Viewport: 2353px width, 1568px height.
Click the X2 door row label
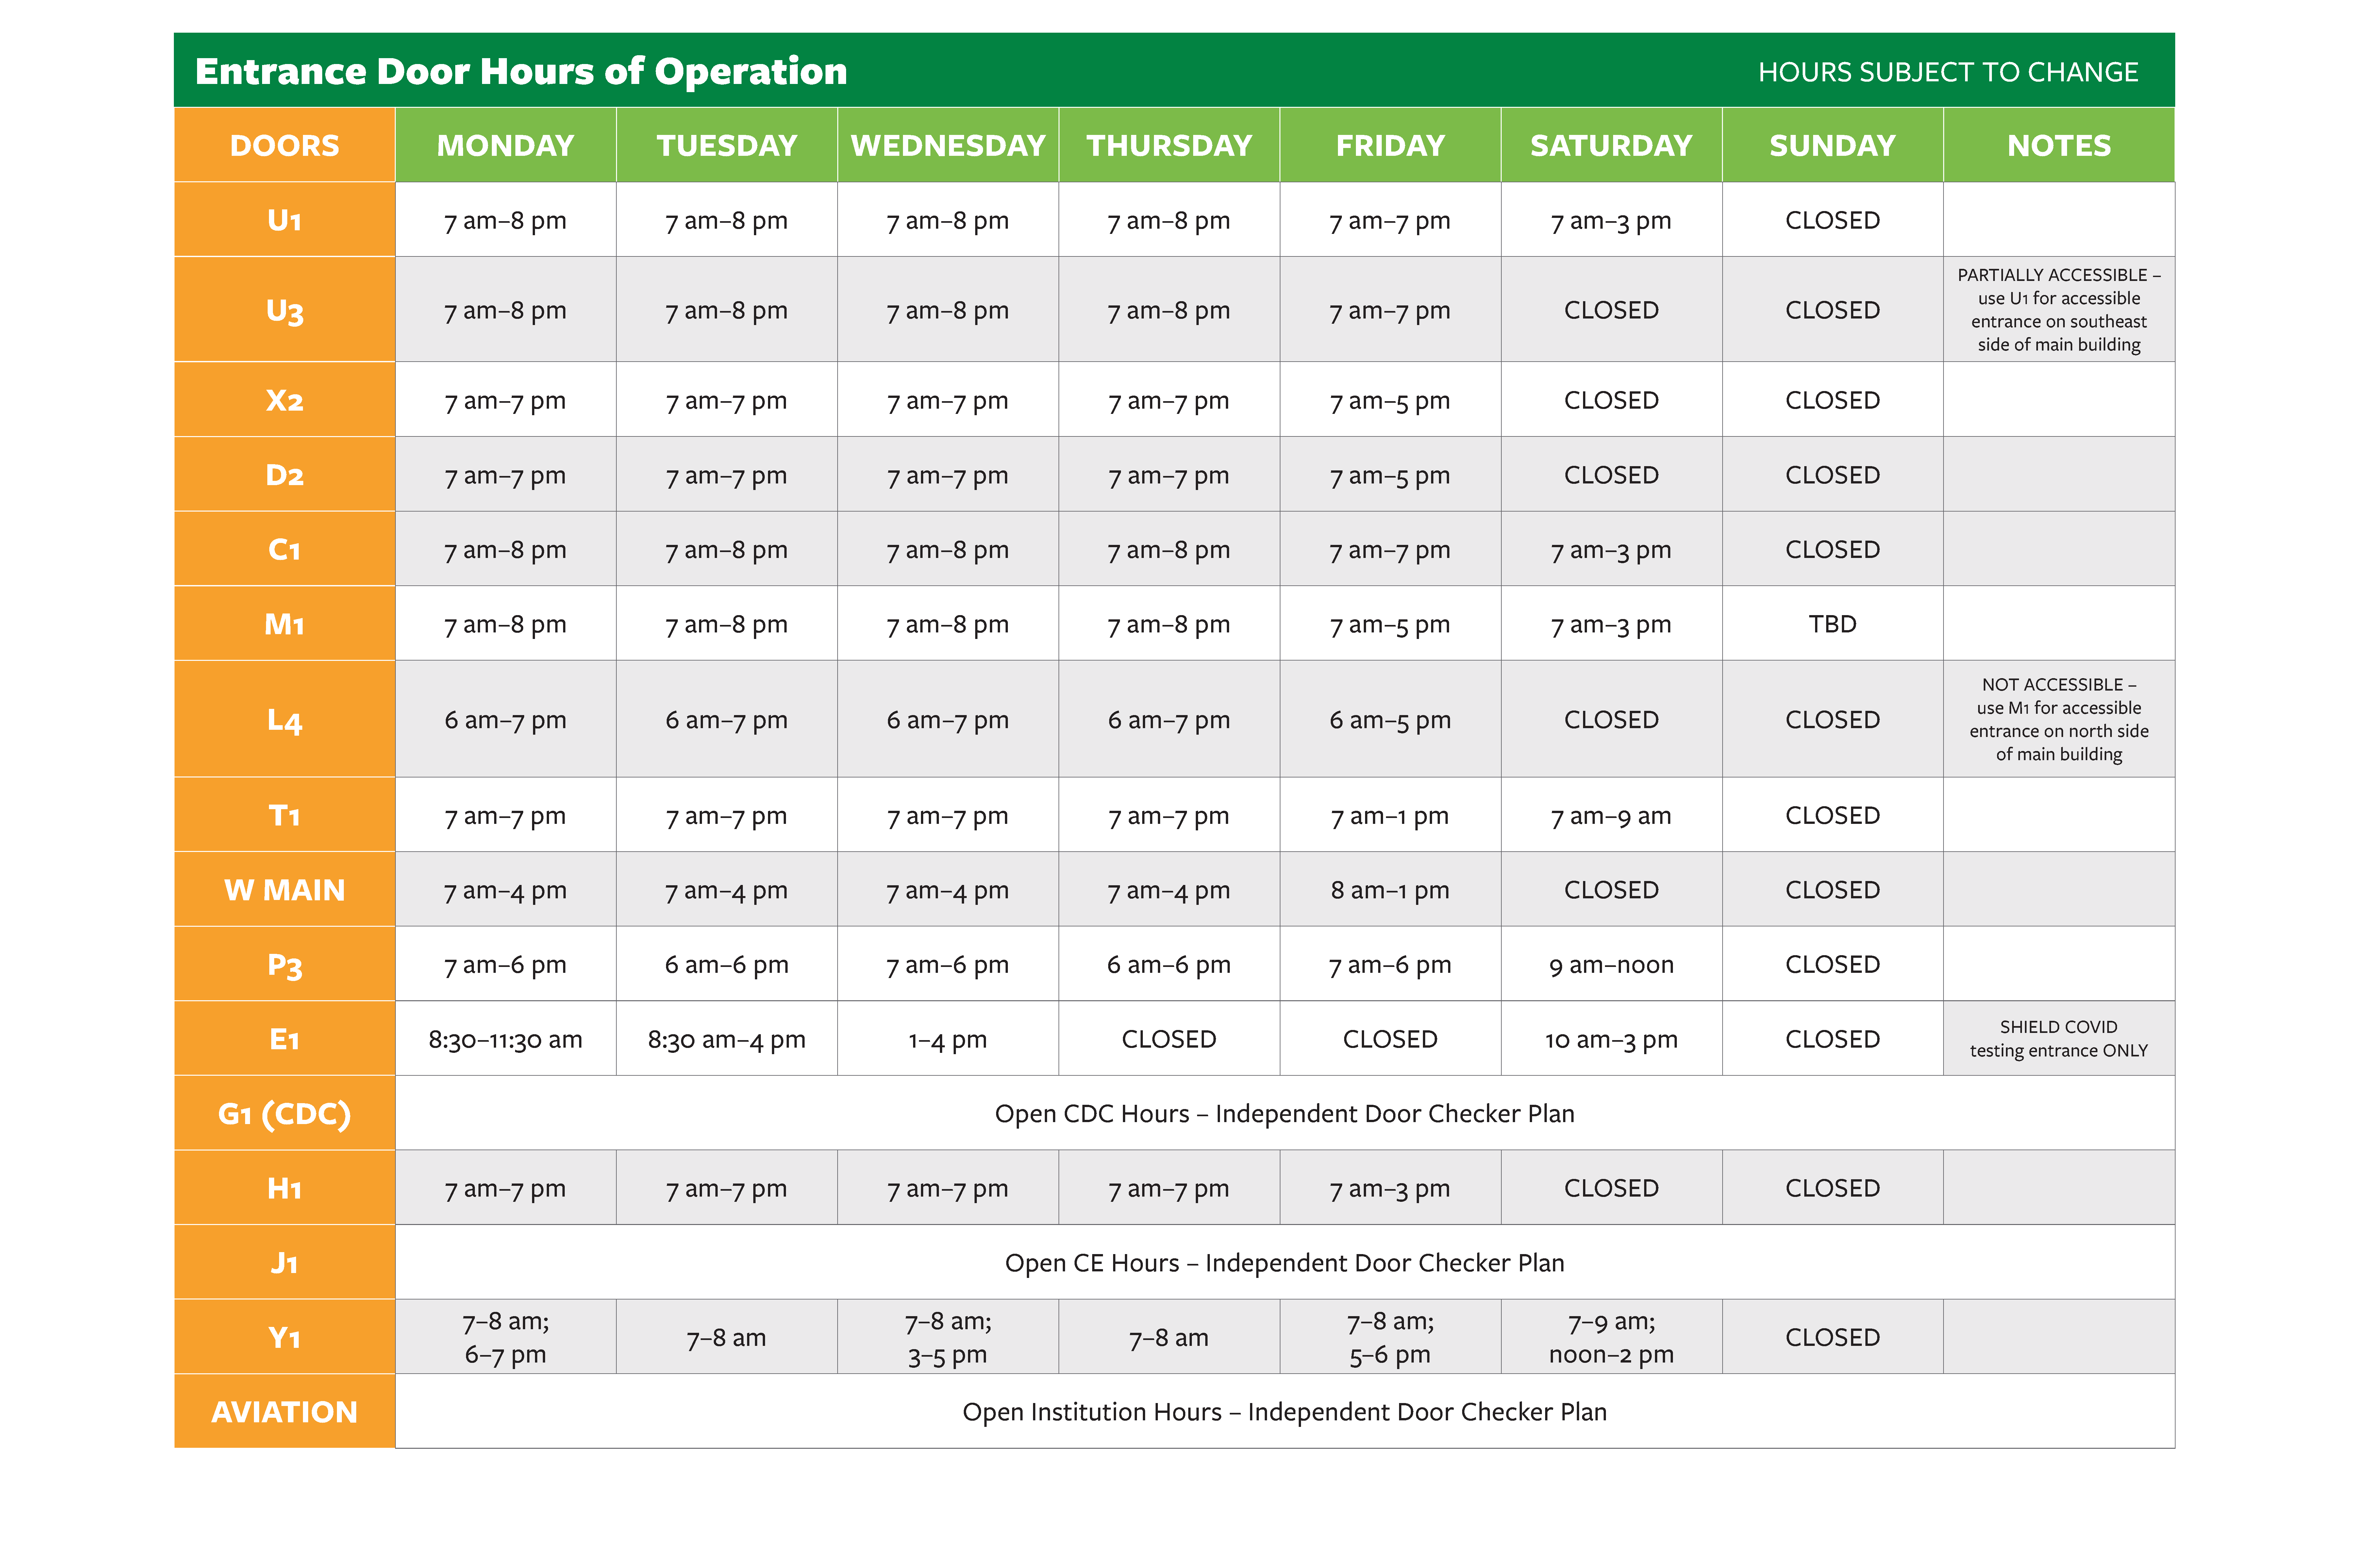(285, 399)
